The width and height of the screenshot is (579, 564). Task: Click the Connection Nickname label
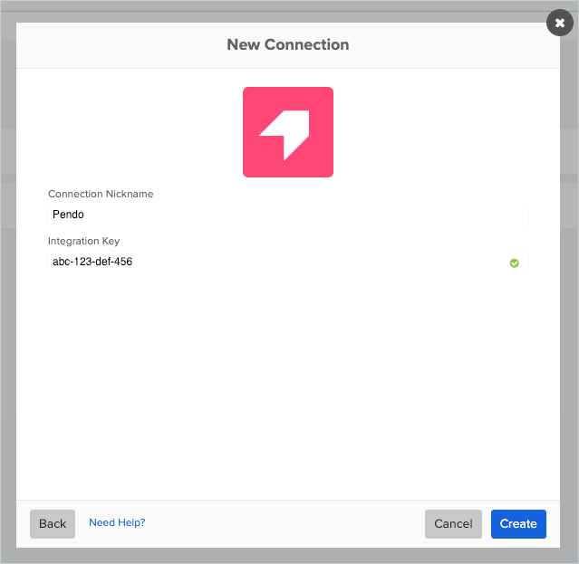[x=101, y=194]
